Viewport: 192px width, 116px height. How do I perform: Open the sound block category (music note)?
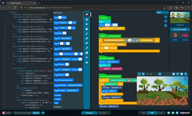pos(87,34)
